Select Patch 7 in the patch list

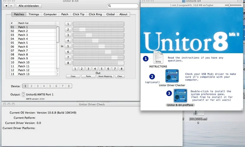[x=23, y=51]
